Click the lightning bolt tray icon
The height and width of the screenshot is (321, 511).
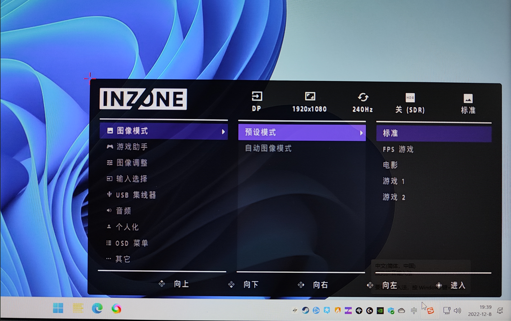[295, 310]
